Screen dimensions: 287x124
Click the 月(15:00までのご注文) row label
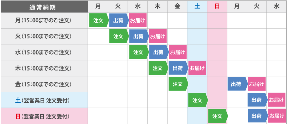[44, 21]
